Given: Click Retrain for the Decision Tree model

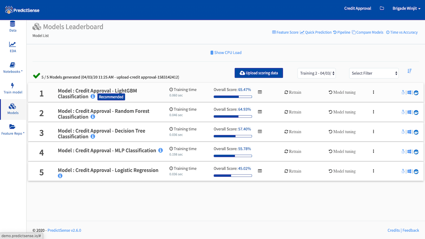Looking at the screenshot, I should pos(293,132).
